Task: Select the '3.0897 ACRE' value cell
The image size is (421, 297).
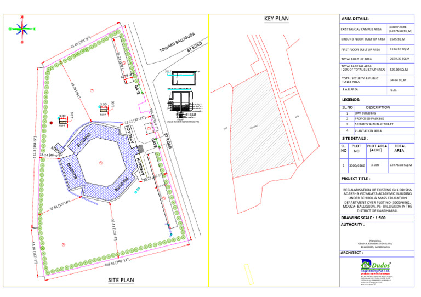Action: [x=401, y=29]
